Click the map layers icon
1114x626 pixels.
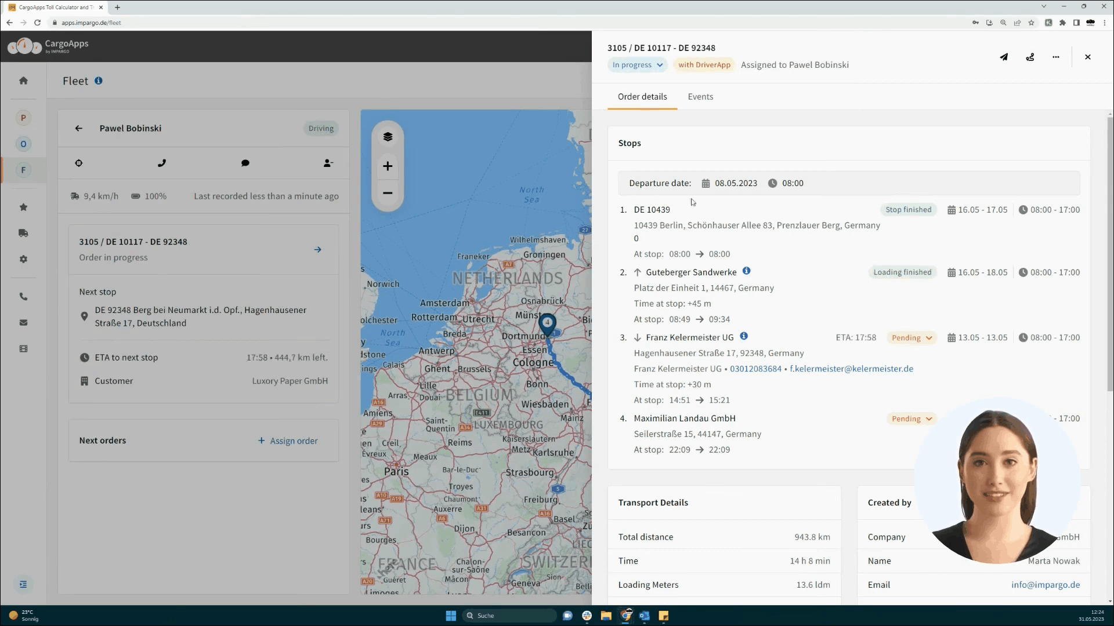pos(388,137)
